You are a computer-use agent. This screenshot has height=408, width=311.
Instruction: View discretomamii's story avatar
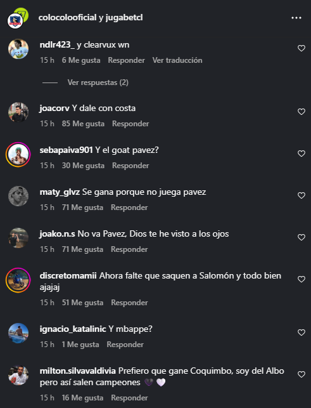[18, 280]
